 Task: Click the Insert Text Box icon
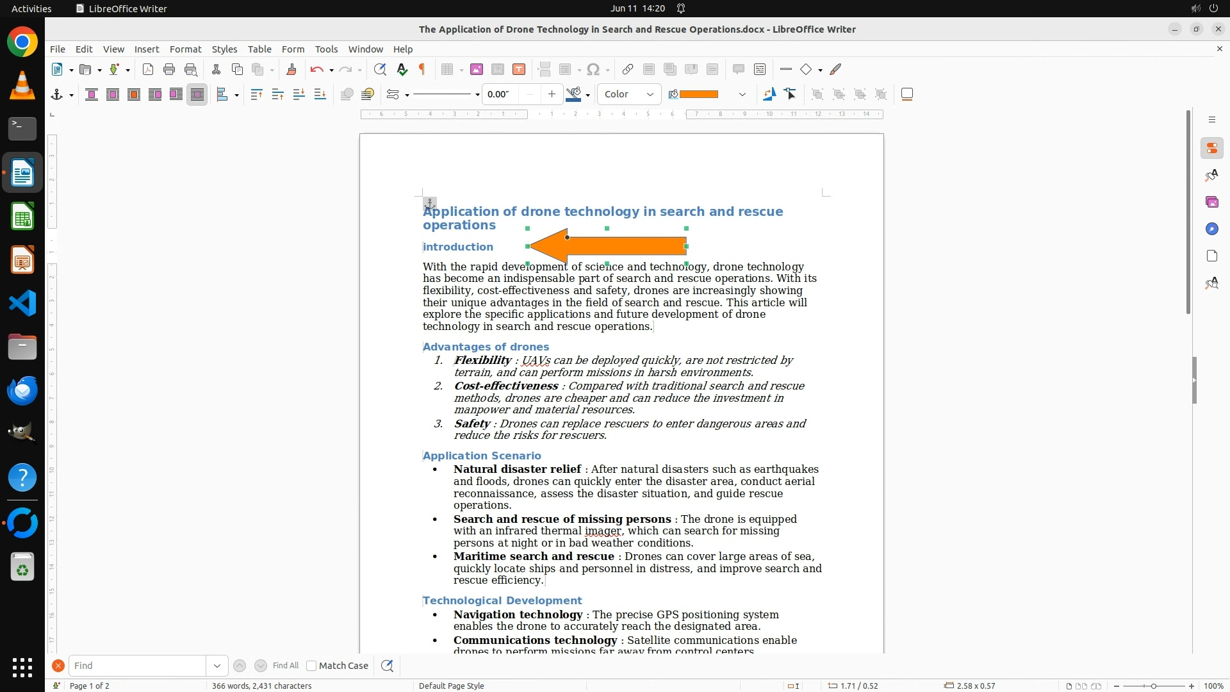(x=519, y=70)
